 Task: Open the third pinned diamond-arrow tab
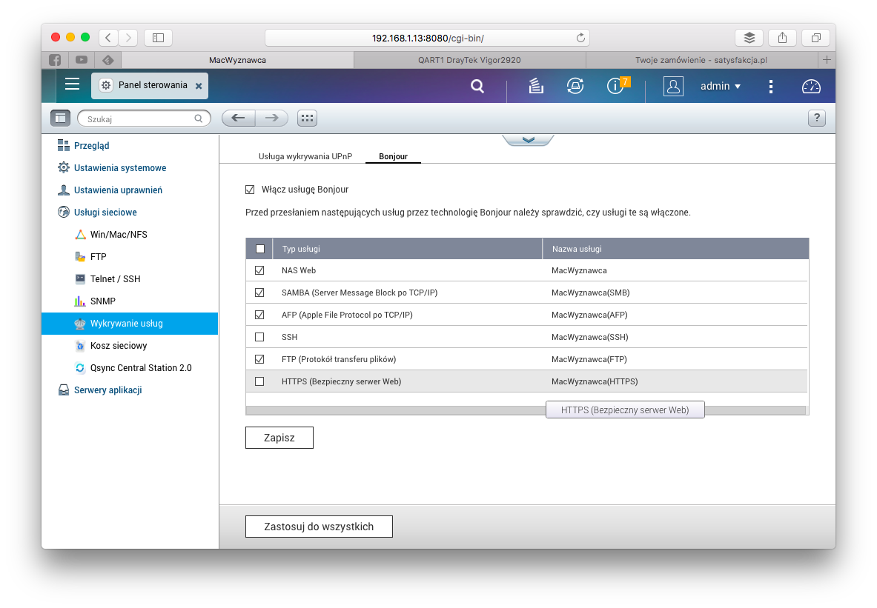pos(108,60)
